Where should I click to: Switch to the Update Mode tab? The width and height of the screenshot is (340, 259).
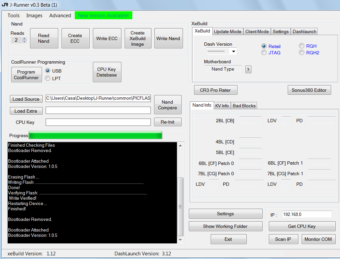228,31
